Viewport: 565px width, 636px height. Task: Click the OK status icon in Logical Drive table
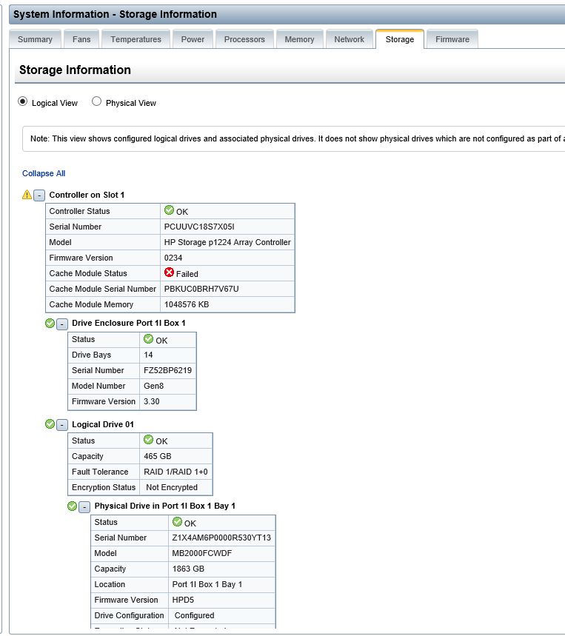coord(148,441)
